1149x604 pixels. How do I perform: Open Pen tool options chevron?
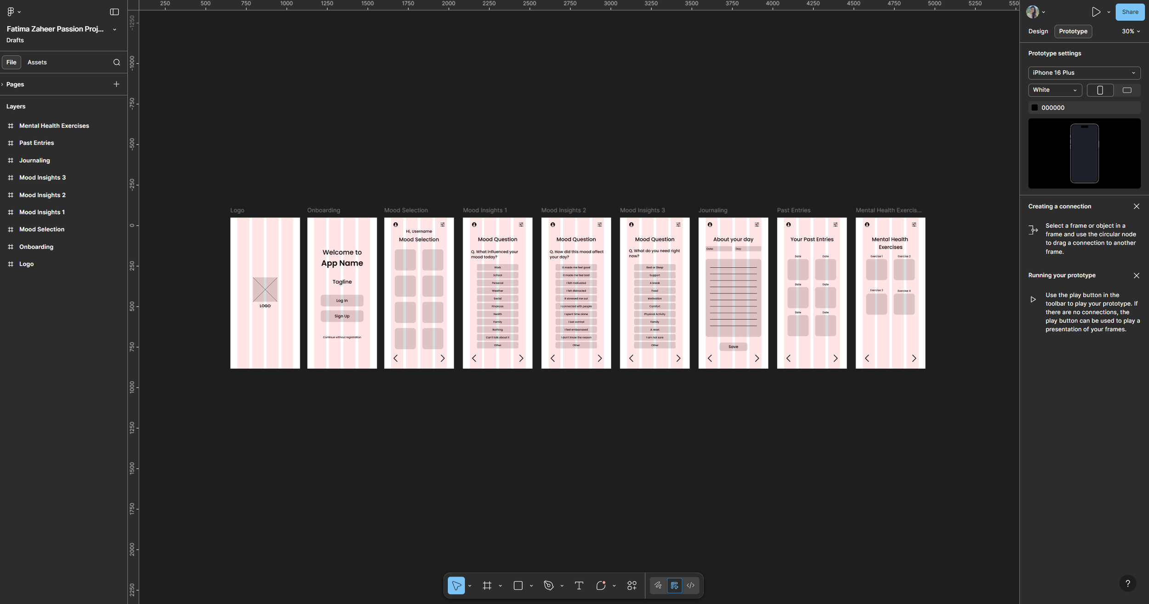(x=562, y=586)
